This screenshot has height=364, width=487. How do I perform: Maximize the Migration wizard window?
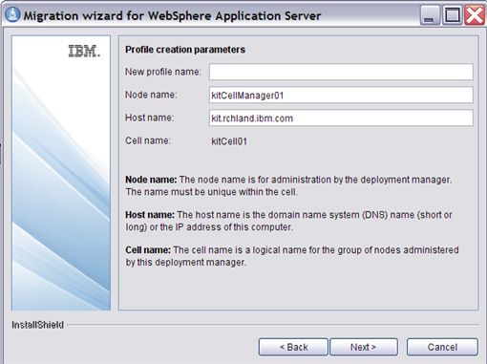point(452,15)
